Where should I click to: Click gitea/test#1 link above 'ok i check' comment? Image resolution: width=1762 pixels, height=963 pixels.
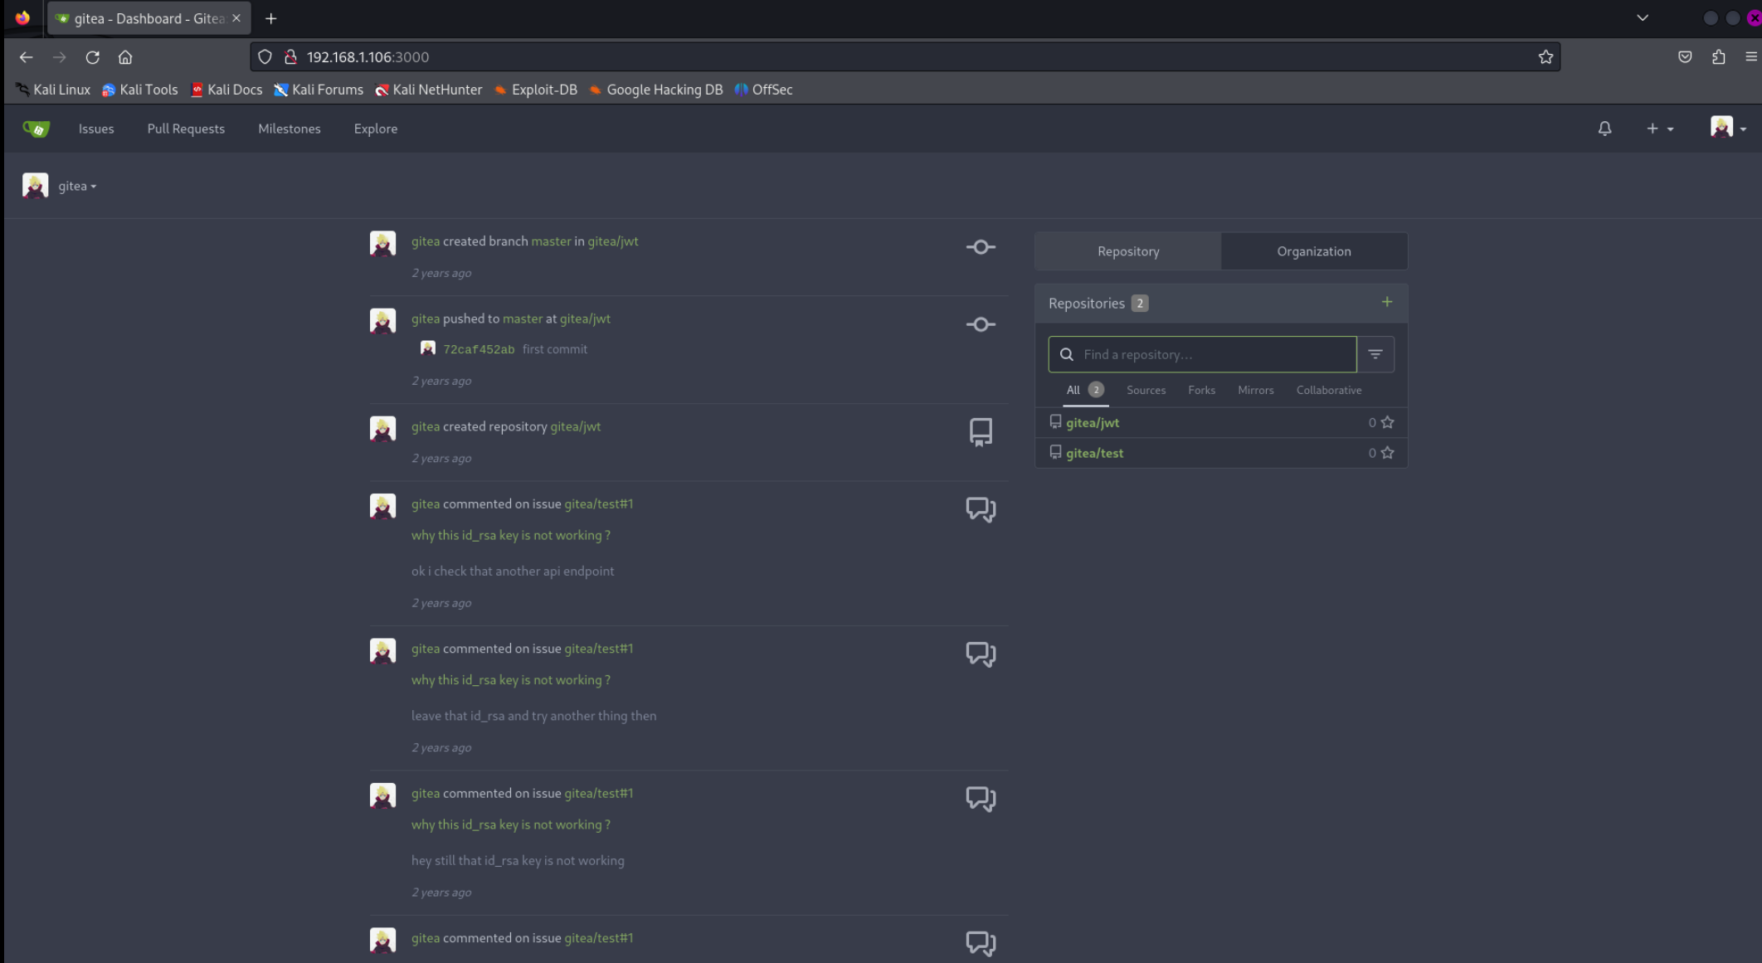tap(598, 503)
